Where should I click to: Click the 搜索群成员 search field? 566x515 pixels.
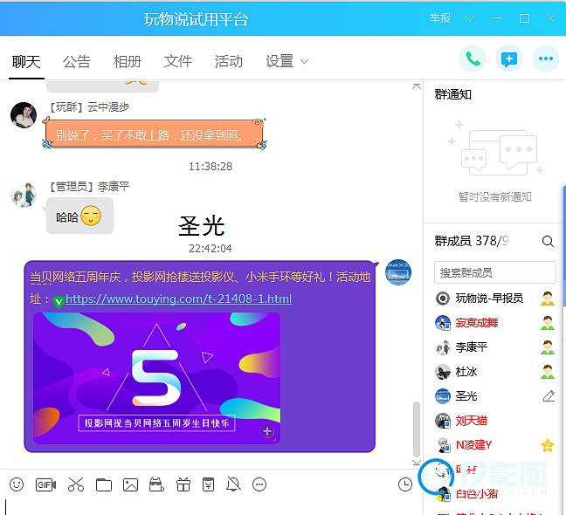click(496, 272)
